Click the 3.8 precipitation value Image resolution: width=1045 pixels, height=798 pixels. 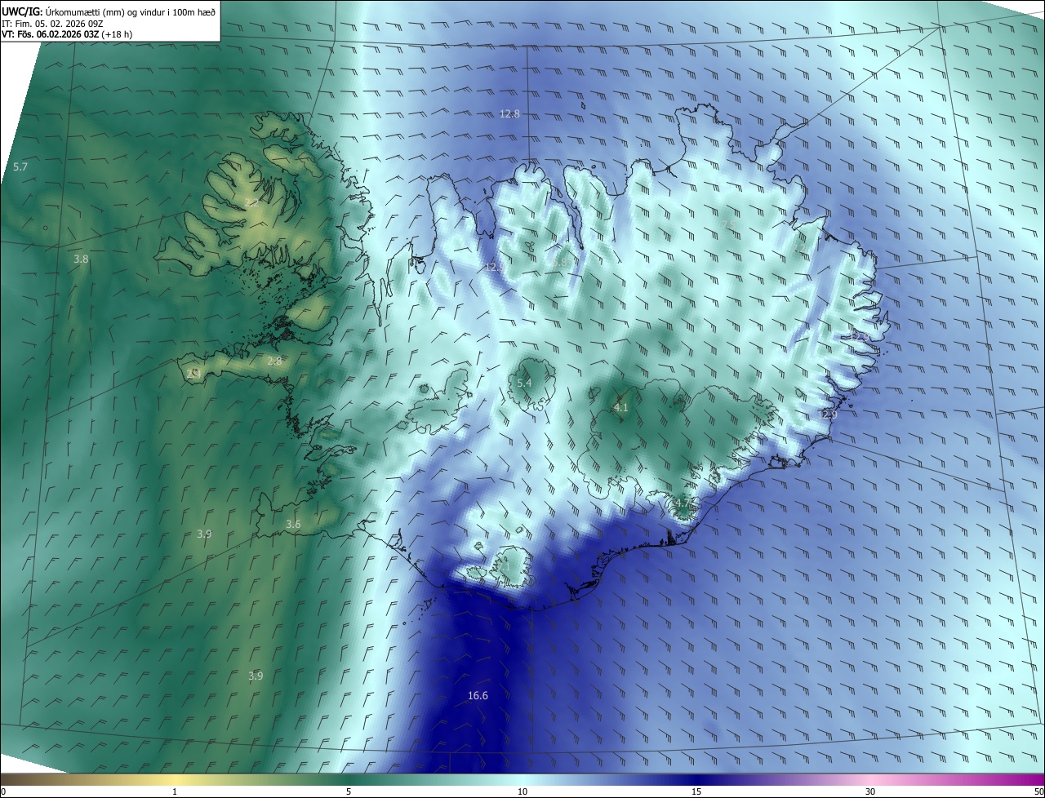pyautogui.click(x=81, y=259)
